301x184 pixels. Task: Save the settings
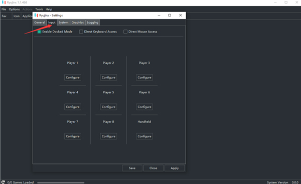click(132, 168)
